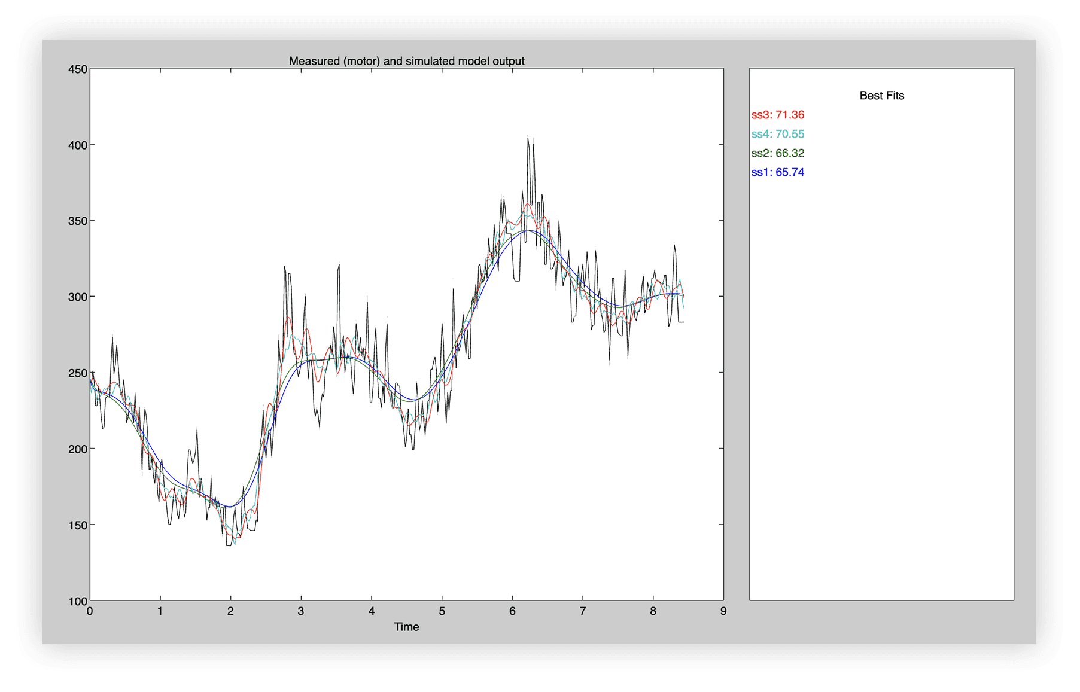Select the ss4: 70.55 best fit entry

777,134
